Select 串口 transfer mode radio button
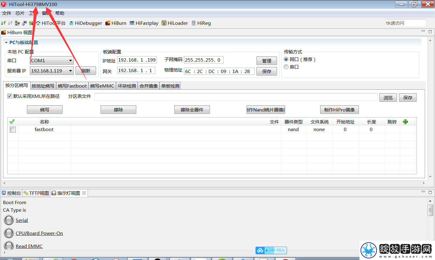The image size is (435, 260). (286, 67)
